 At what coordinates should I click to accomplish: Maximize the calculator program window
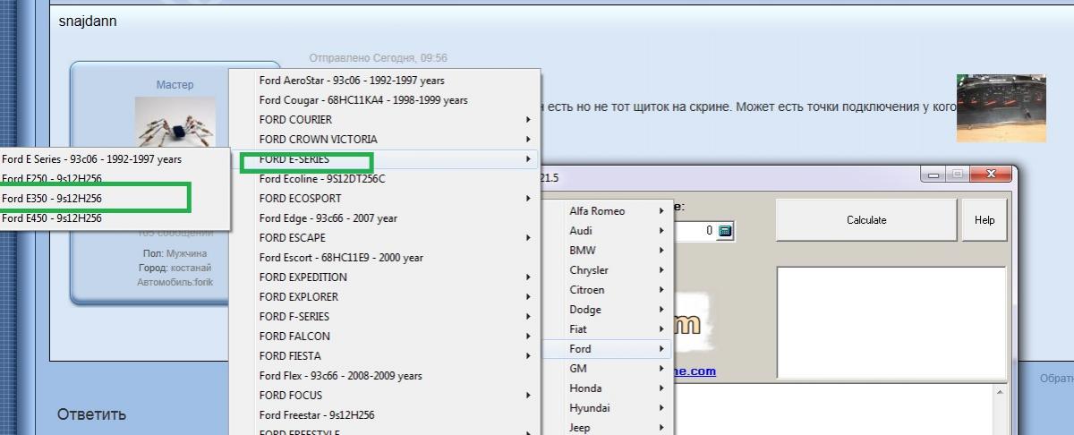coord(956,174)
